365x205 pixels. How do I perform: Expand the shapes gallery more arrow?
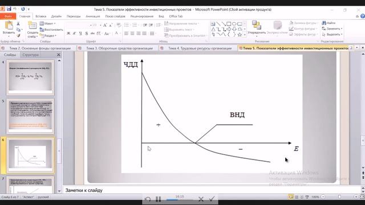(245, 35)
